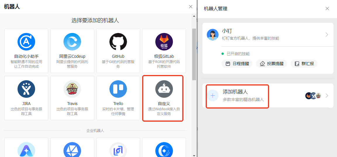This screenshot has height=157, width=337.
Task: Click the scrollbar down arrow in robot list
Action: click(194, 155)
